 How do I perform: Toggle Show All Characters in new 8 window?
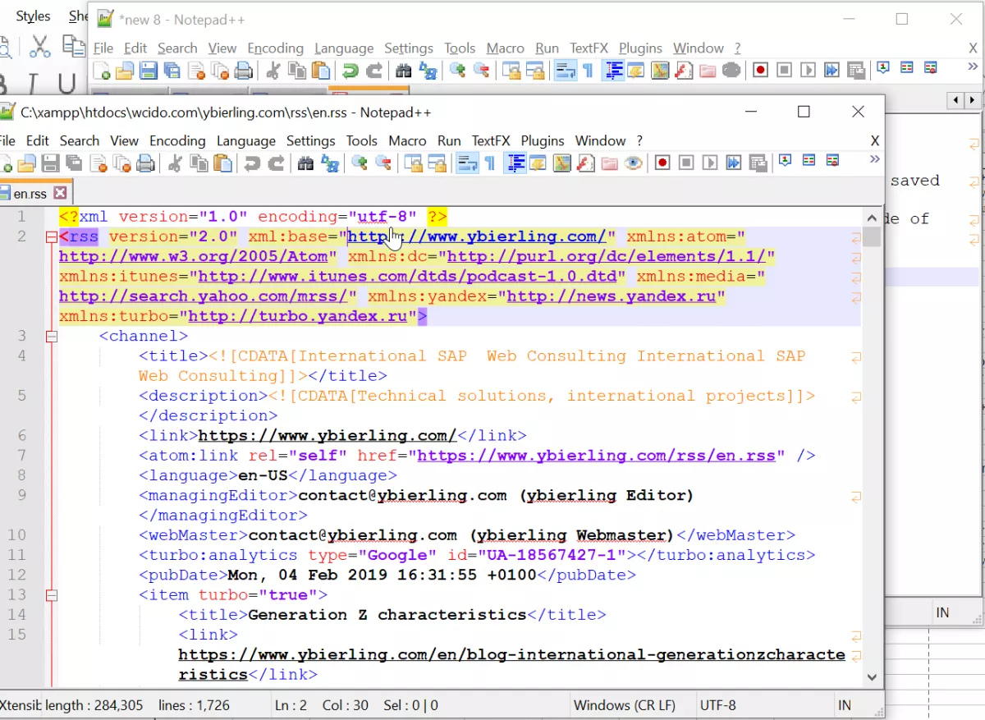588,71
